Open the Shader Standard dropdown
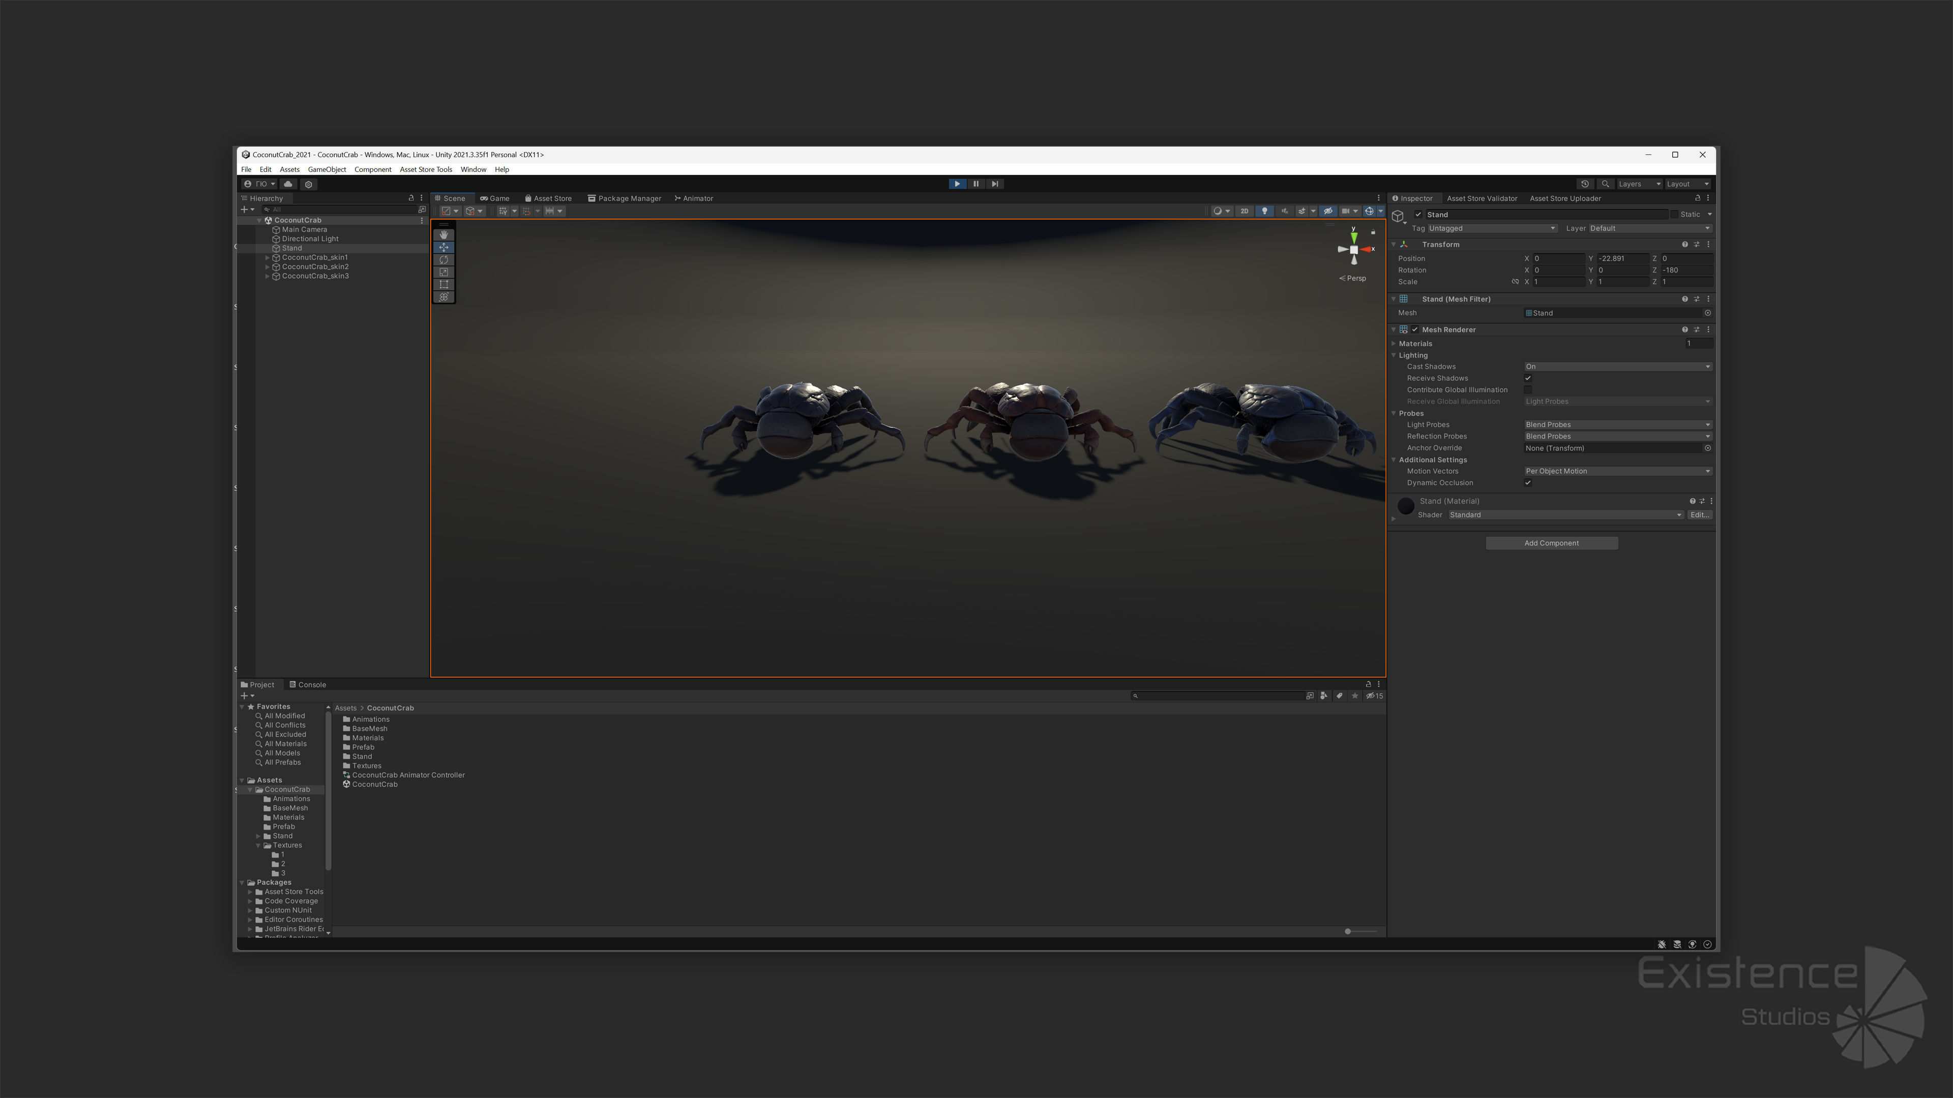Viewport: 1953px width, 1098px height. pos(1565,515)
